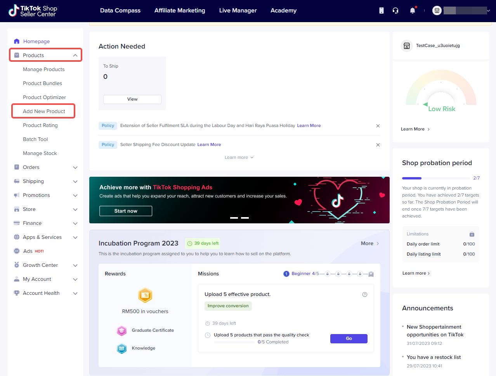Open the notifications bell

413,10
